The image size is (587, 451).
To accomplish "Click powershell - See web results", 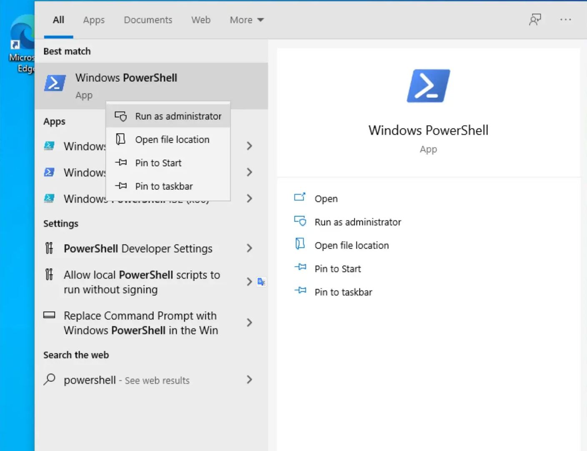I will click(151, 380).
